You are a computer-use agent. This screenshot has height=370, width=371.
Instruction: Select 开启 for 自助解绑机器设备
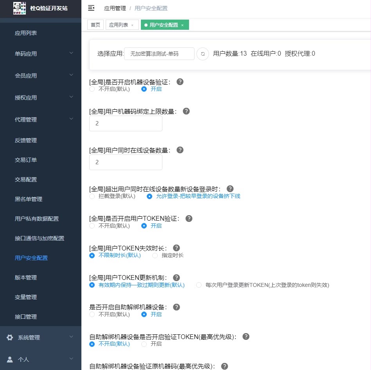[151, 314]
